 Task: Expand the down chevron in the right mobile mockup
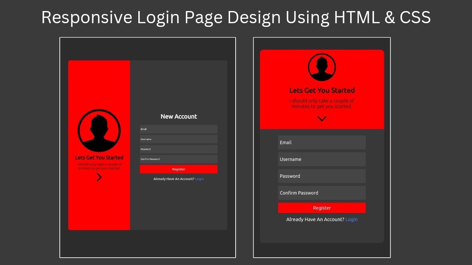pyautogui.click(x=322, y=119)
